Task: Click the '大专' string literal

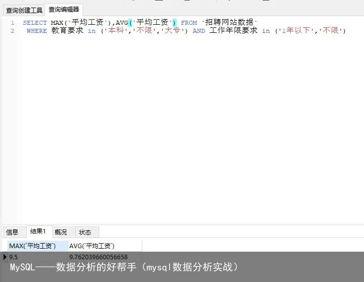Action: click(173, 30)
